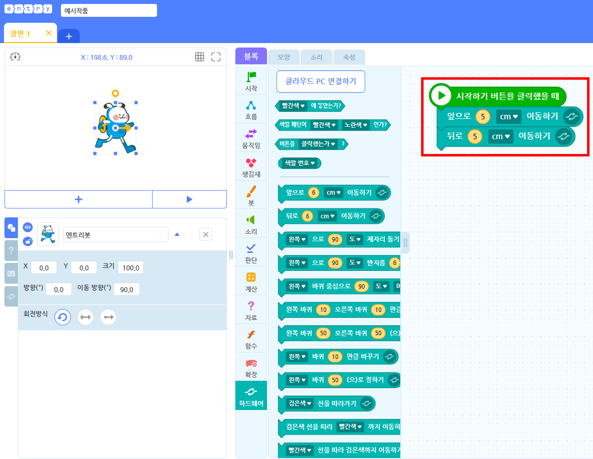This screenshot has width=593, height=459.
Task: Edit the 엔트리봇 object name field
Action: coord(116,234)
